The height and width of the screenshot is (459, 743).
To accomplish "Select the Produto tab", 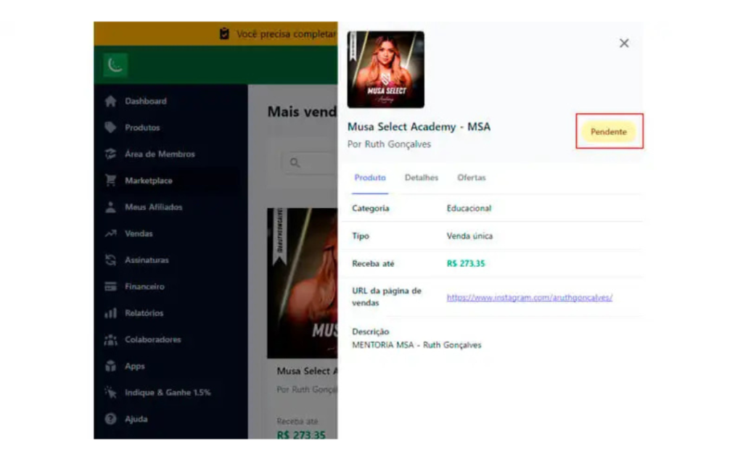I will click(370, 178).
